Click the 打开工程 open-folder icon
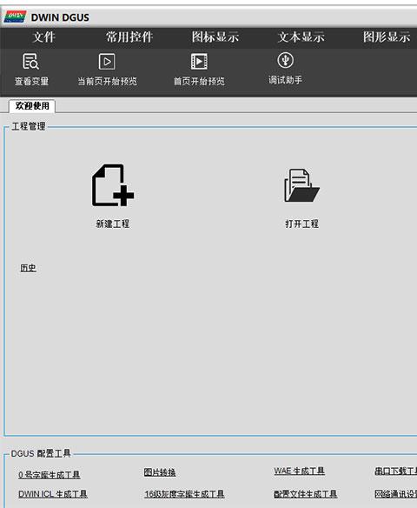Viewport: 417px width, 508px height. coord(301,185)
